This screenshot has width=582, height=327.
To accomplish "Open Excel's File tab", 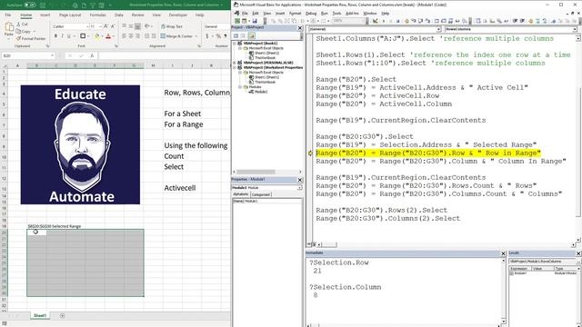I will click(x=8, y=15).
